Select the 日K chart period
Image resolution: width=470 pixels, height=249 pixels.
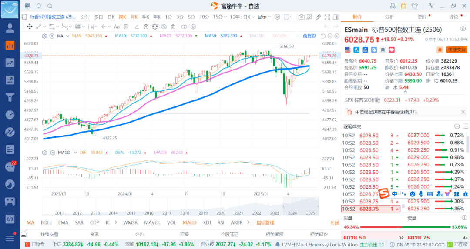click(111, 17)
